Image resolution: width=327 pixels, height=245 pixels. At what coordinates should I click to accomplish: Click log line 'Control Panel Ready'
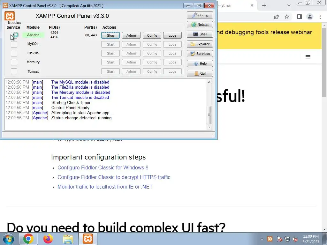[x=70, y=108]
